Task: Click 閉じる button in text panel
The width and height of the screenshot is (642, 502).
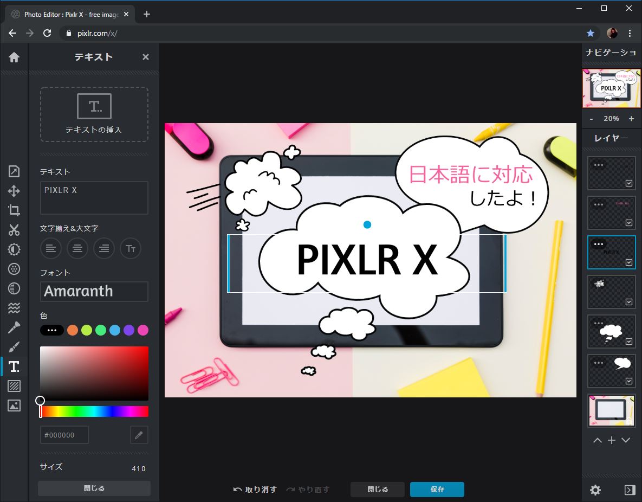Action: pos(94,488)
